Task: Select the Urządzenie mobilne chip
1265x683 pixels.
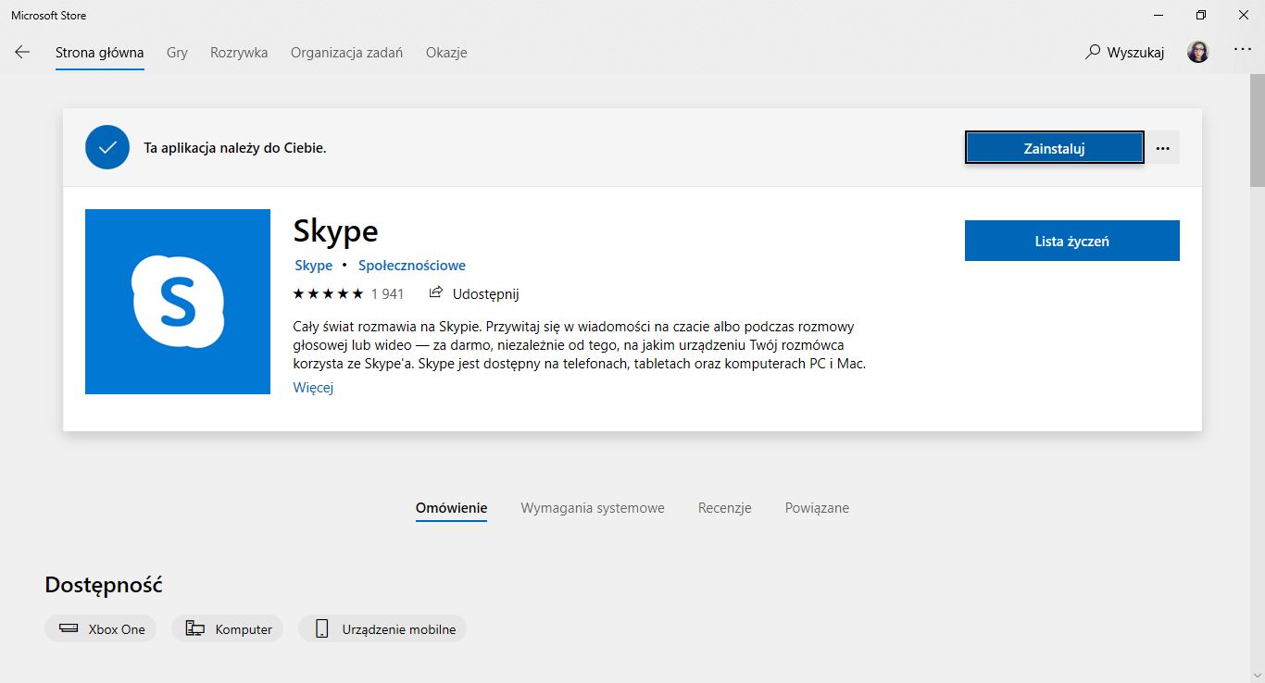Action: 383,629
